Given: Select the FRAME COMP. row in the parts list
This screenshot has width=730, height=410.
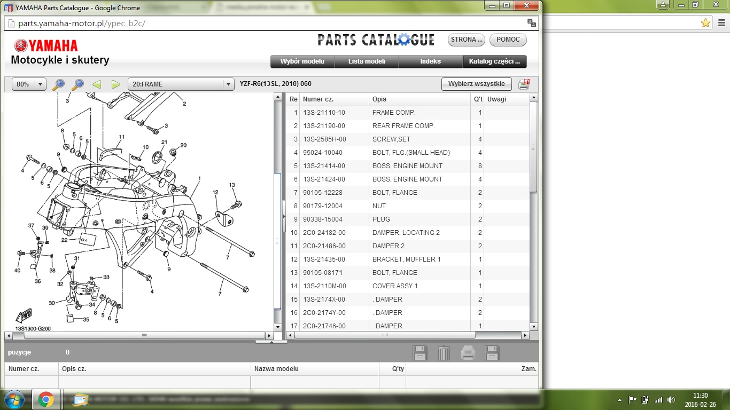Looking at the screenshot, I should click(x=394, y=113).
